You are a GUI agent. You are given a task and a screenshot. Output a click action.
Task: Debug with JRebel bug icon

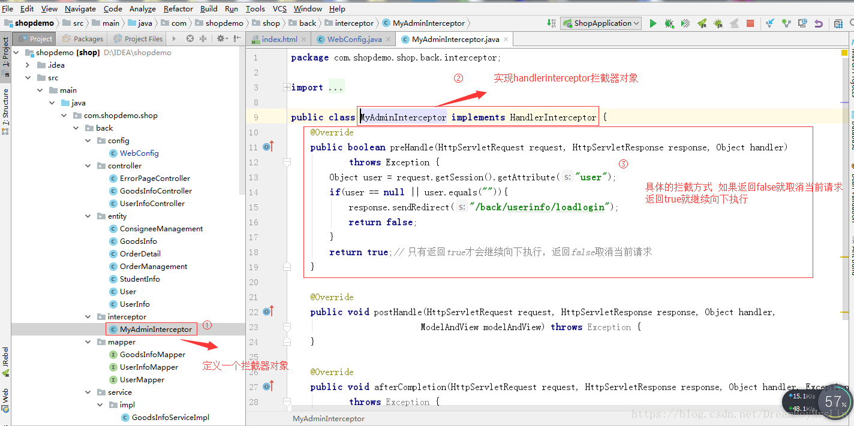point(718,23)
